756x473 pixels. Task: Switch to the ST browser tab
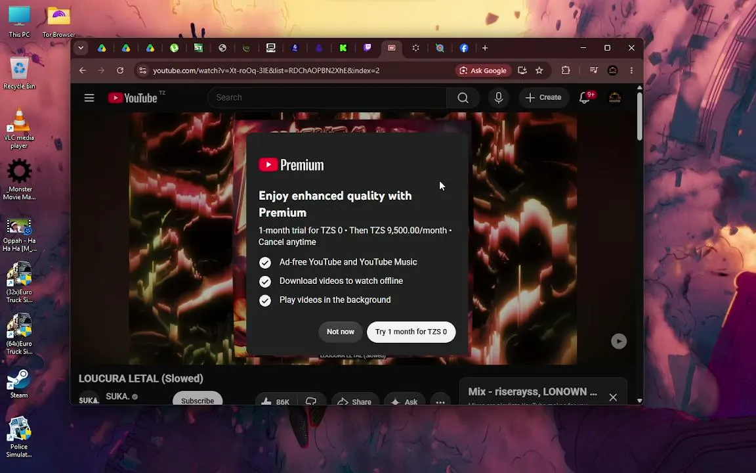198,48
